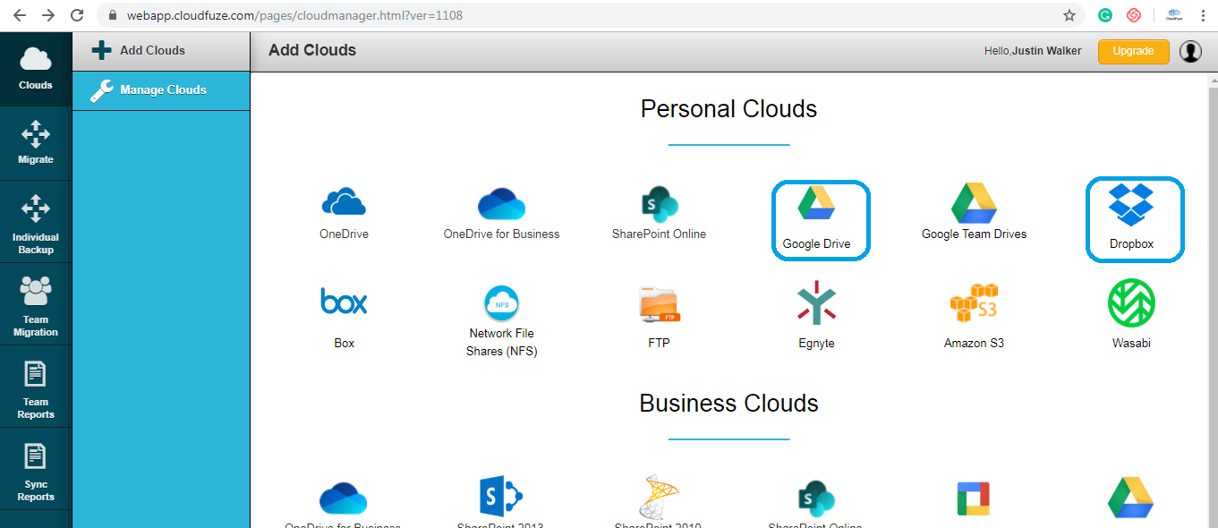Open the Clouds section in the sidebar
This screenshot has width=1218, height=528.
coord(36,69)
